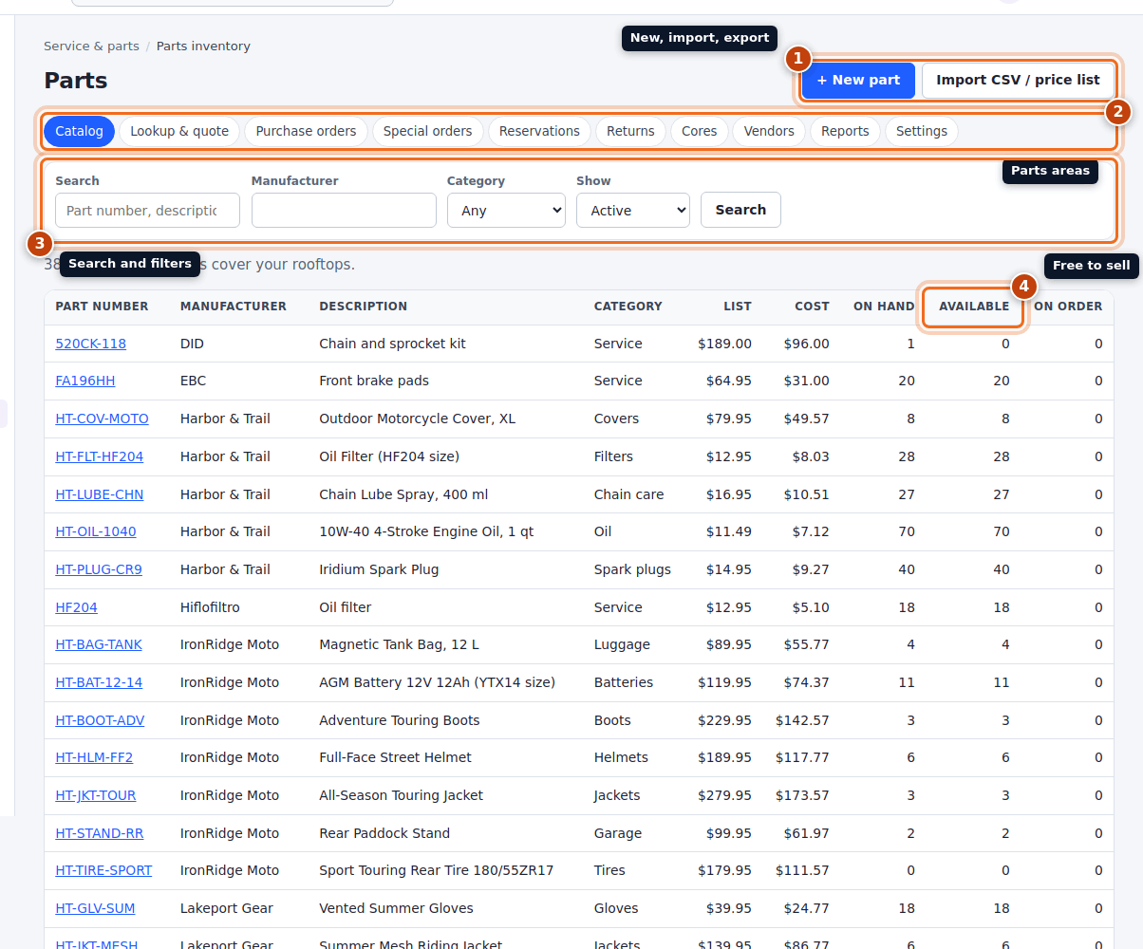Click the MANUFACTURER column header

(x=234, y=307)
